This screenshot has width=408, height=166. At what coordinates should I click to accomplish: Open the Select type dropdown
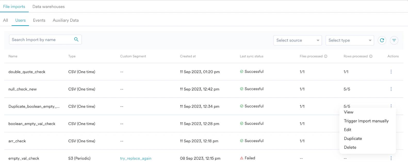coord(350,40)
